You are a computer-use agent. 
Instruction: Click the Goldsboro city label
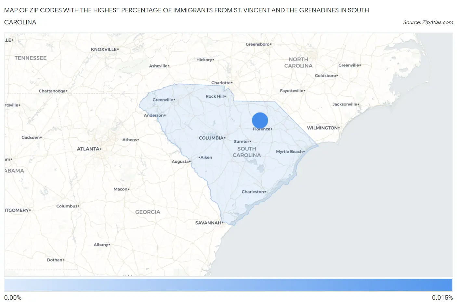click(x=325, y=76)
